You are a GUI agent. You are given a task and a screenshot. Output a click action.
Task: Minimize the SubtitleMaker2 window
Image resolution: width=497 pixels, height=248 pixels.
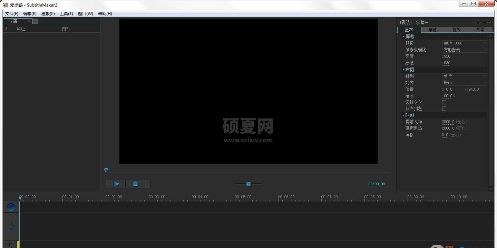pos(464,4)
